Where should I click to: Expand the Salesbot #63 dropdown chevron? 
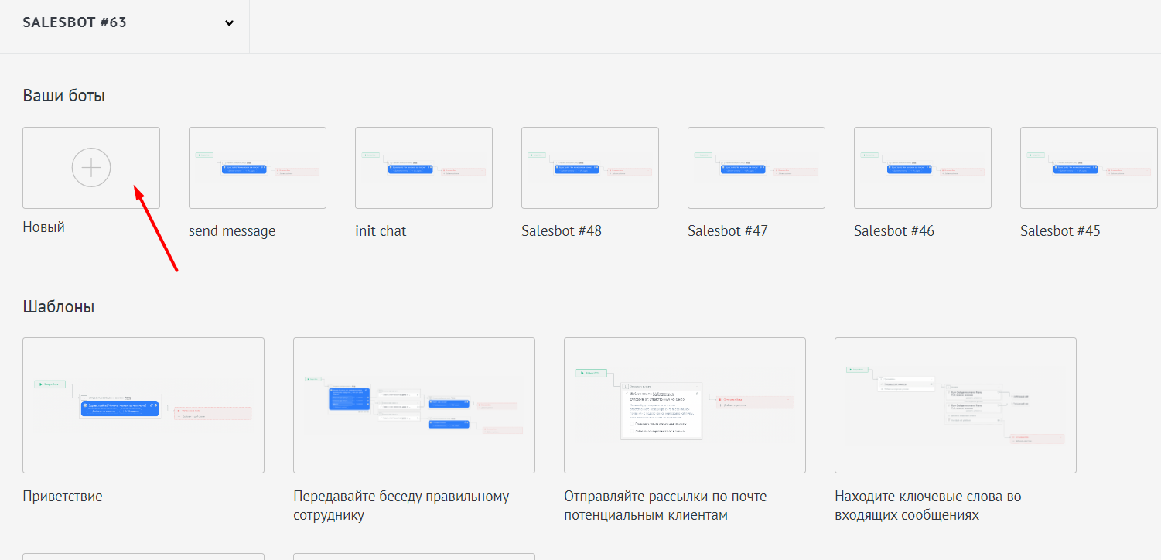229,23
